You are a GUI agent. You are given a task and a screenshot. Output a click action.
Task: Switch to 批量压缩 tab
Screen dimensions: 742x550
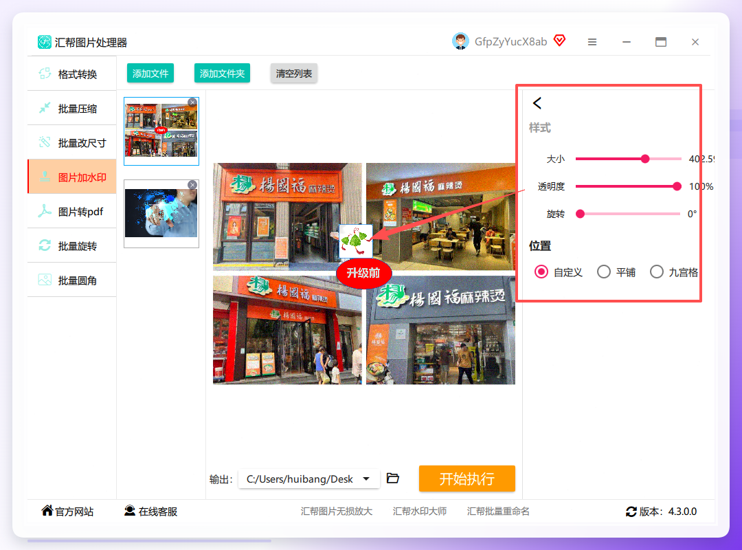72,109
